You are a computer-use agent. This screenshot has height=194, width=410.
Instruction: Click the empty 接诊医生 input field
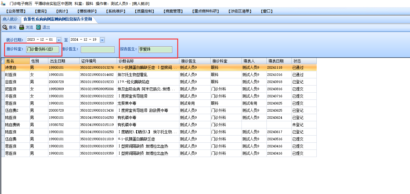tap(98, 49)
